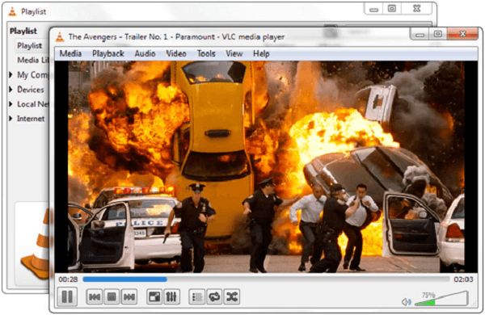The image size is (485, 315).
Task: Seek on the playback progress bar
Action: point(266,279)
